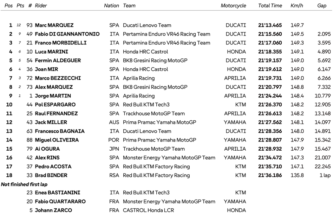
Task: Select the Monster Energy Yamaha team for Alex RINS
Action: point(169,158)
